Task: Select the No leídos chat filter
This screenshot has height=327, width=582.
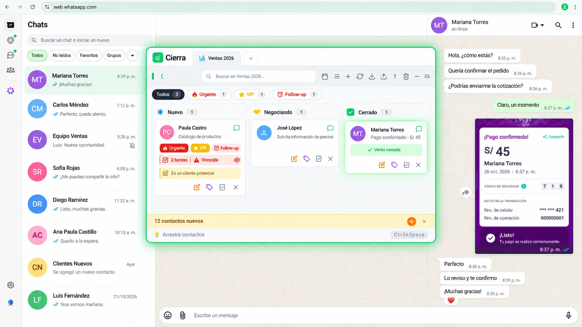Action: 62,56
